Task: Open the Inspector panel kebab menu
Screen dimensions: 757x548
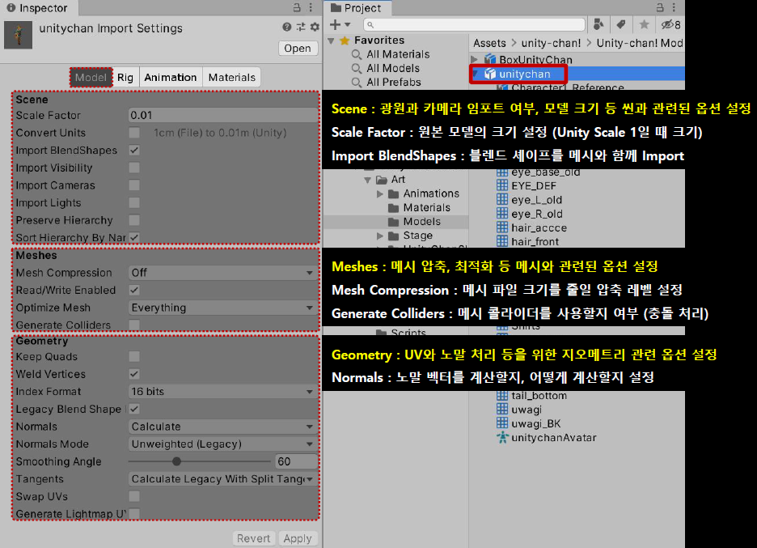Action: [x=311, y=8]
